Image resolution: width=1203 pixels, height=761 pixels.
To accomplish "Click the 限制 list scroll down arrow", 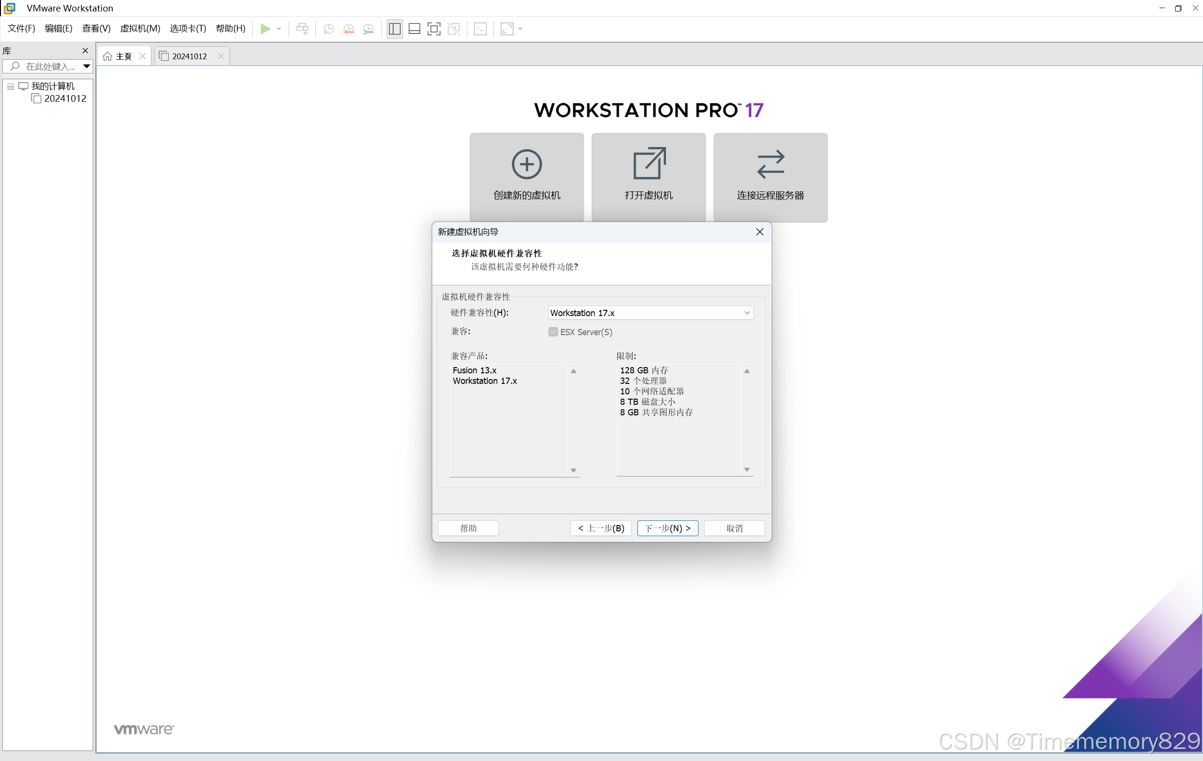I will [747, 469].
